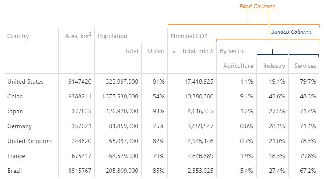Select the Population band header
This screenshot has width=324, height=179.
pos(113,36)
